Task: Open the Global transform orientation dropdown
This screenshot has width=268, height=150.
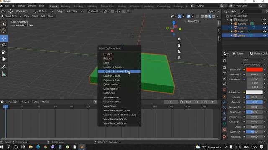Action: click(x=94, y=11)
